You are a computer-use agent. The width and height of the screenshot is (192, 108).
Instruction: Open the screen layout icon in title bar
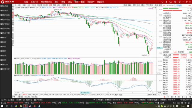point(171,2)
